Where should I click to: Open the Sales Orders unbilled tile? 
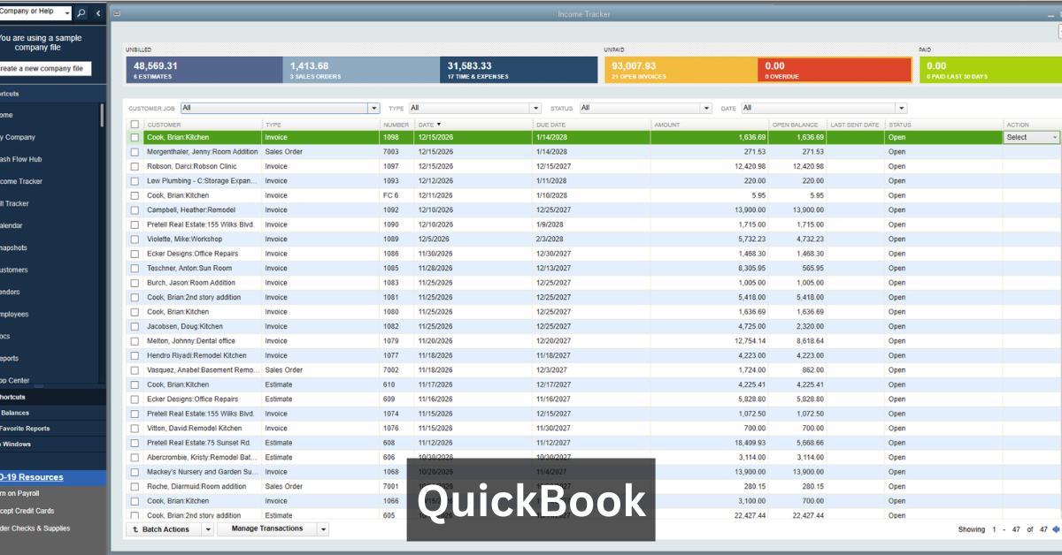(361, 71)
